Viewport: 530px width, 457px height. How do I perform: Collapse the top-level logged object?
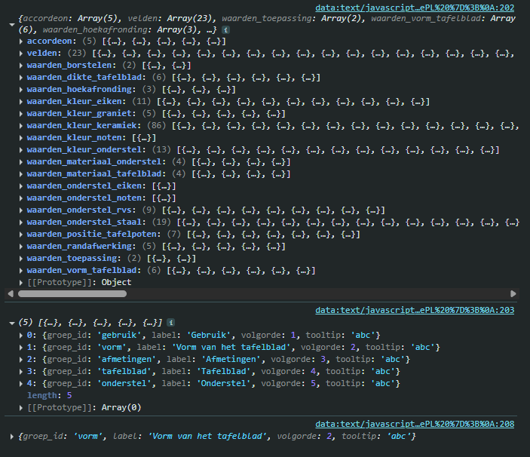[x=11, y=25]
